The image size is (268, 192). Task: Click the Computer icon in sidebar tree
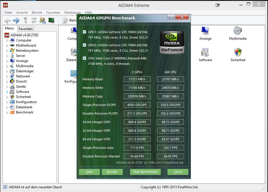12,40
